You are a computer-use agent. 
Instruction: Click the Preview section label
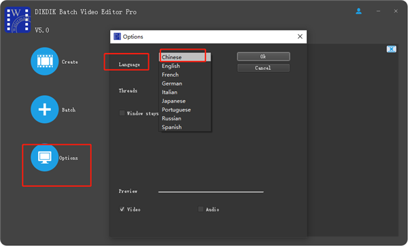[x=128, y=191]
